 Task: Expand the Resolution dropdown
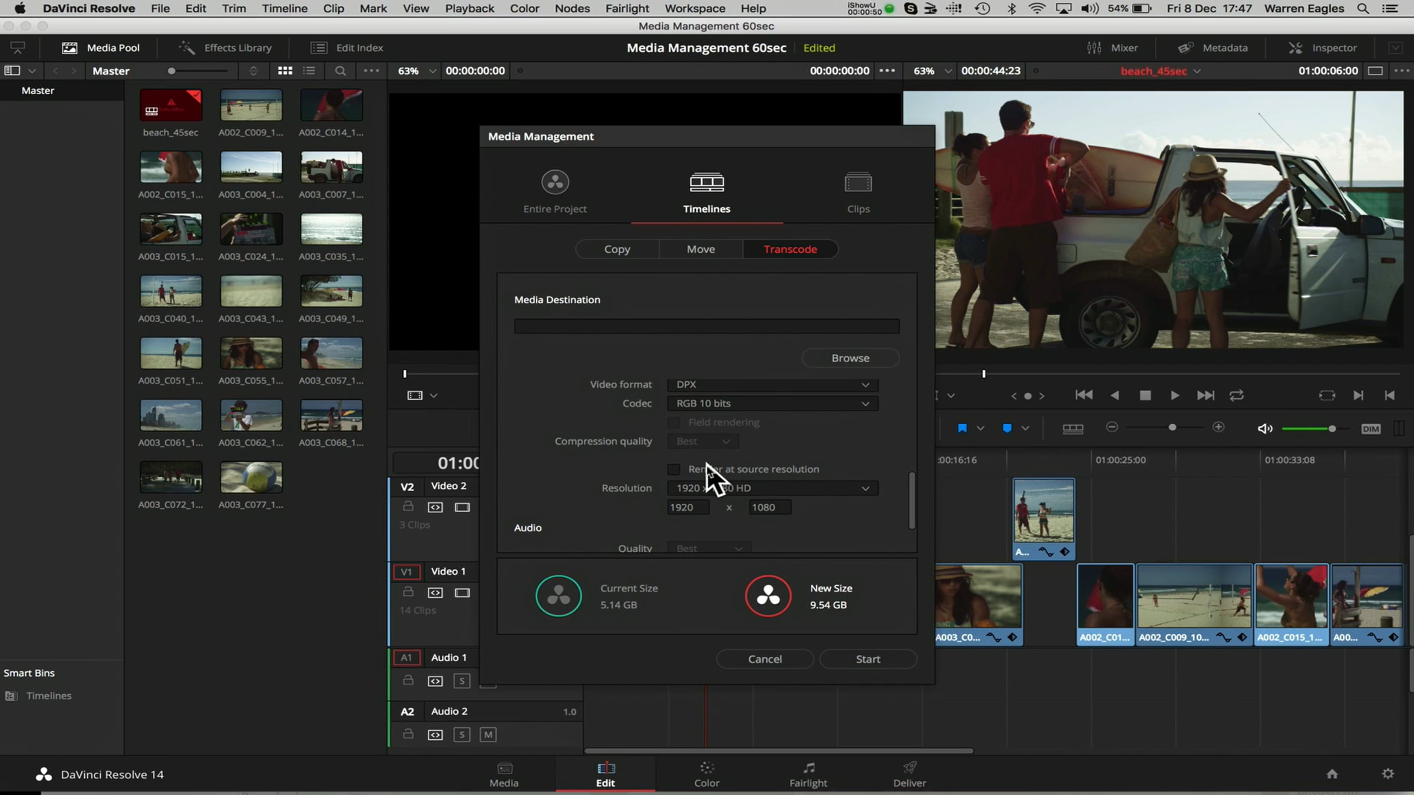click(x=772, y=488)
